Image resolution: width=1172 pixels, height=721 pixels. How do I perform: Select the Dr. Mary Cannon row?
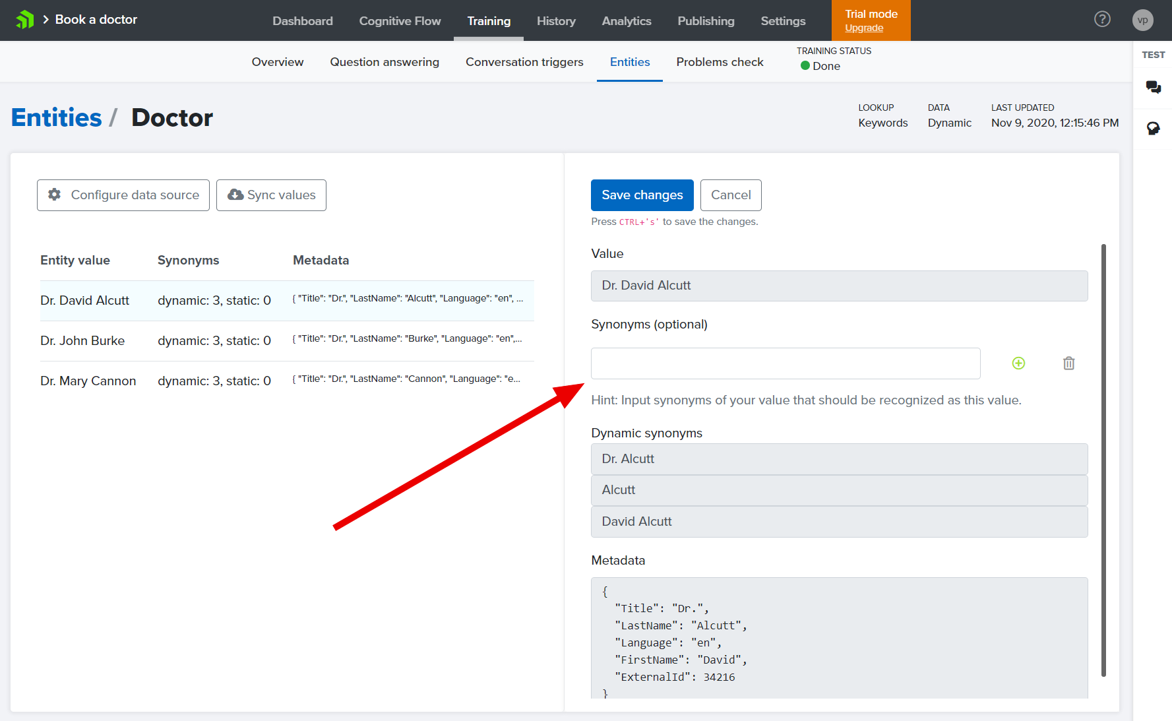pos(287,381)
